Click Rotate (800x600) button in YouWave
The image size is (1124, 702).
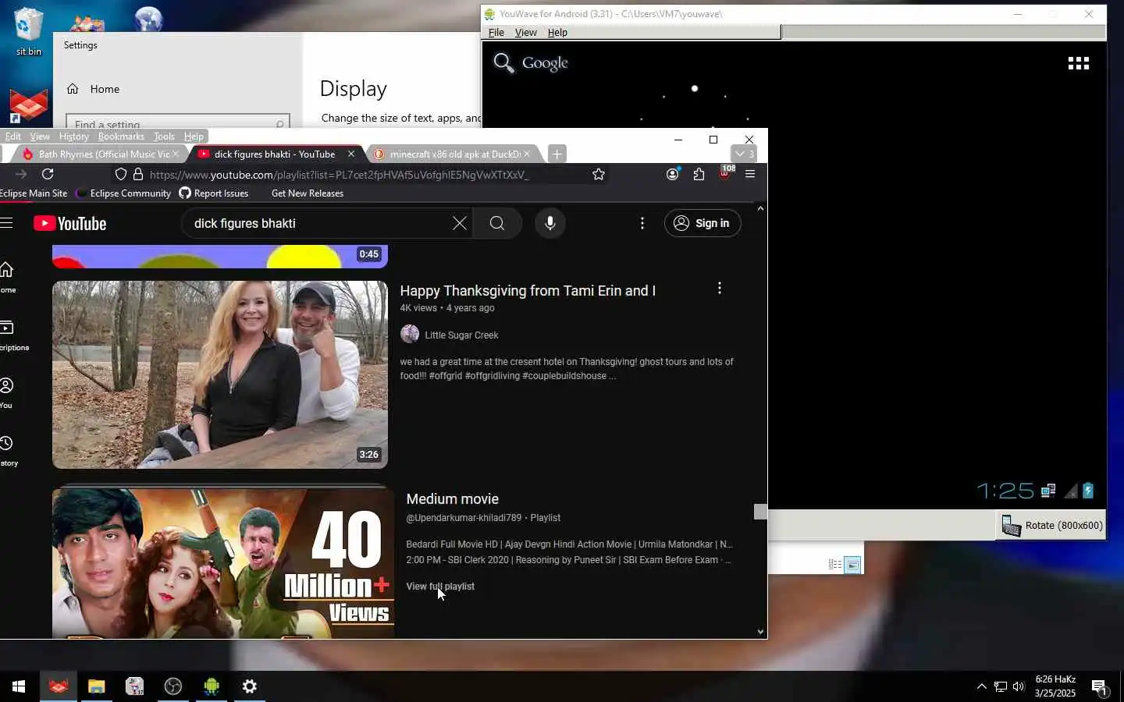[1052, 526]
